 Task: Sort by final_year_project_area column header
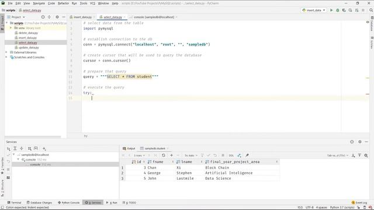tap(241, 162)
